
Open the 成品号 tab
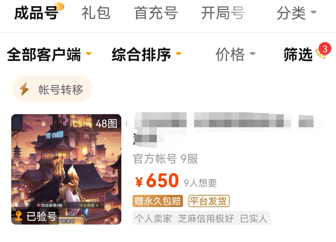[36, 13]
